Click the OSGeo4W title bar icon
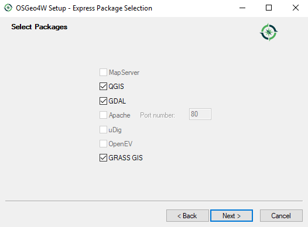Viewport: 308px width, 227px height. coord(8,8)
